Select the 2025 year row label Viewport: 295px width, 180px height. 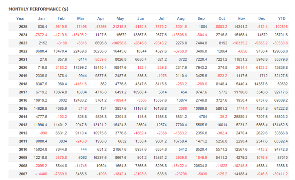[x=23, y=27]
